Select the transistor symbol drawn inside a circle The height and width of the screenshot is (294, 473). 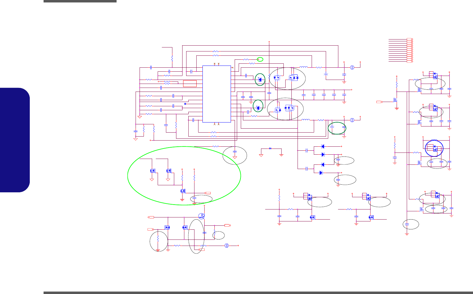click(201, 216)
